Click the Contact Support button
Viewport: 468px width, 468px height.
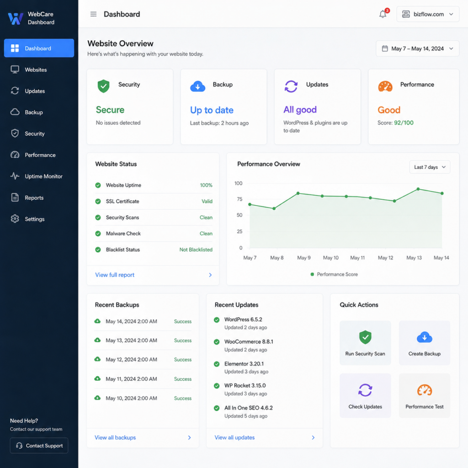click(39, 445)
